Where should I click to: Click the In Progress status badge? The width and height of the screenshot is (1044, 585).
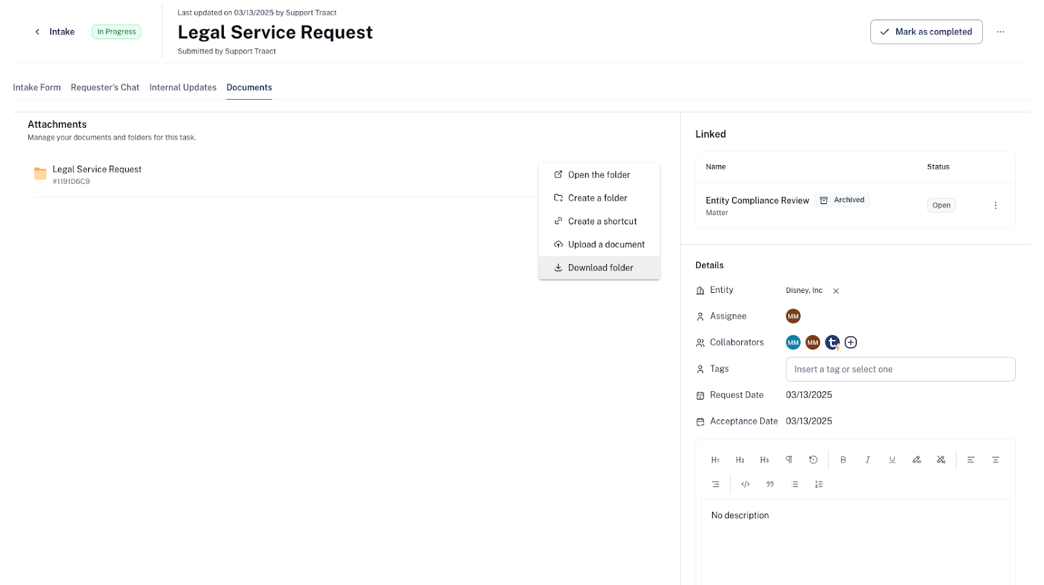tap(117, 32)
